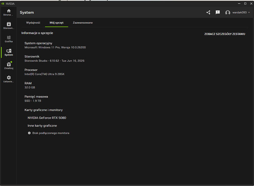Open the Grafika sidebar section
This screenshot has height=186, width=254.
point(9,39)
